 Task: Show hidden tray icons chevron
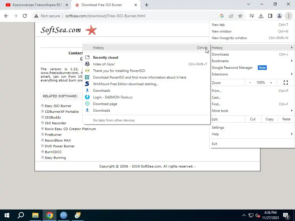coord(244,215)
